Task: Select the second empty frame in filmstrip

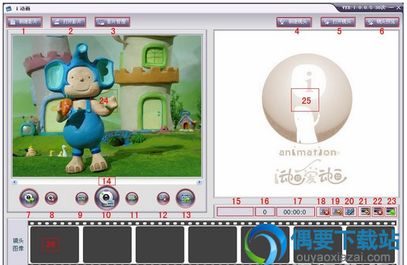Action: [x=107, y=244]
